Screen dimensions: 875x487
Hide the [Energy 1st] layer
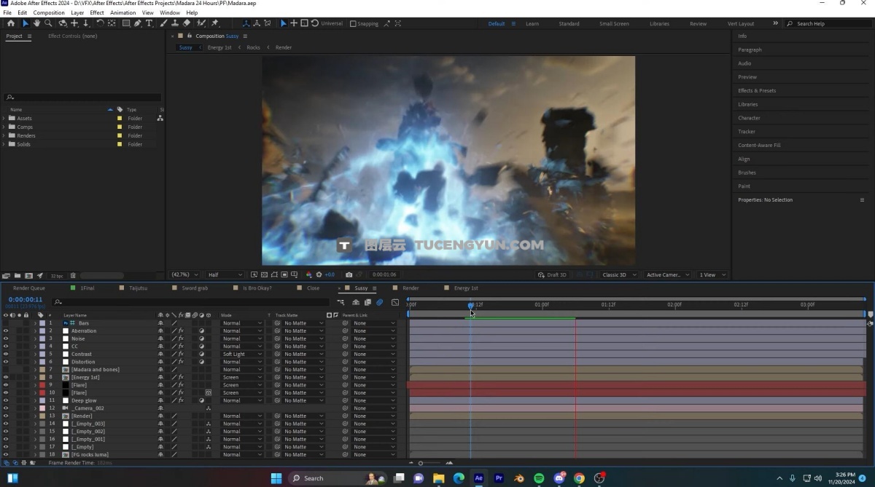click(6, 377)
